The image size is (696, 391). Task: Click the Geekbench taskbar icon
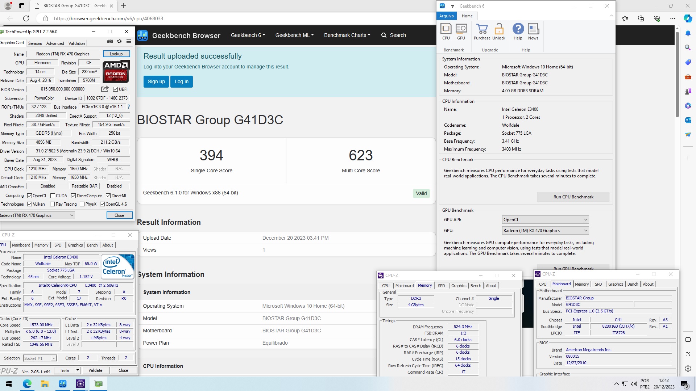point(62,384)
